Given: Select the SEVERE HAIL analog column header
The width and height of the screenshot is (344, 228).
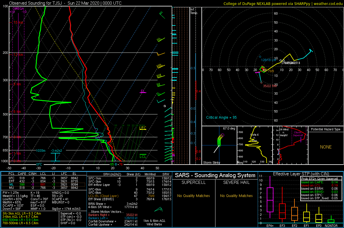Looking at the screenshot, I should click(x=236, y=183).
